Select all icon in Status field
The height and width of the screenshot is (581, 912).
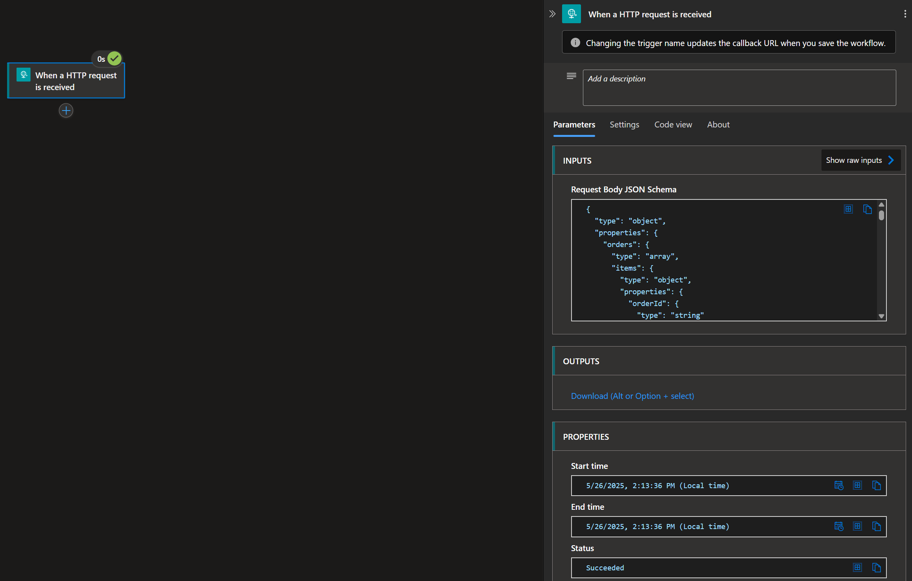[857, 568]
